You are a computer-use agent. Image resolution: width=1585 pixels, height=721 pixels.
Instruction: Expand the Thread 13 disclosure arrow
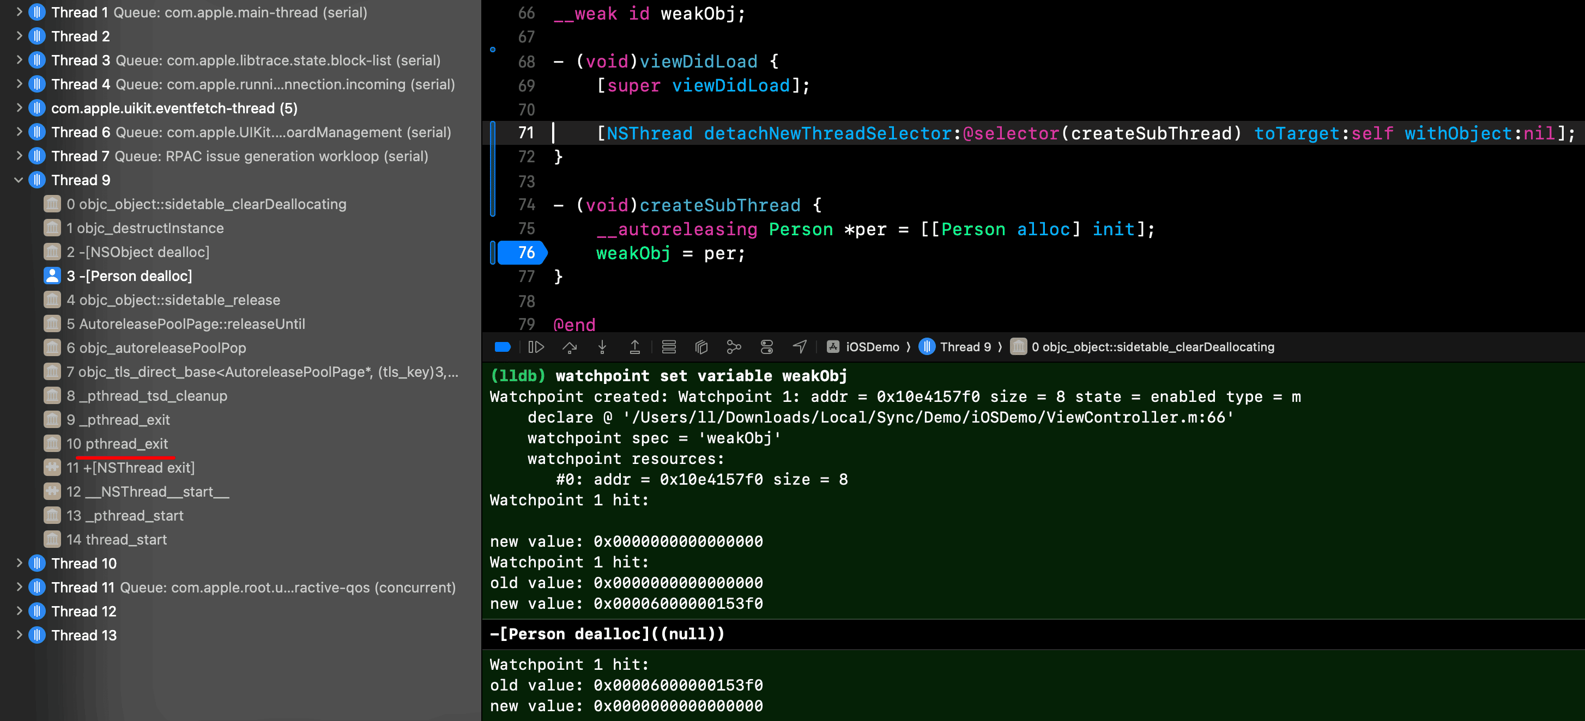(19, 635)
